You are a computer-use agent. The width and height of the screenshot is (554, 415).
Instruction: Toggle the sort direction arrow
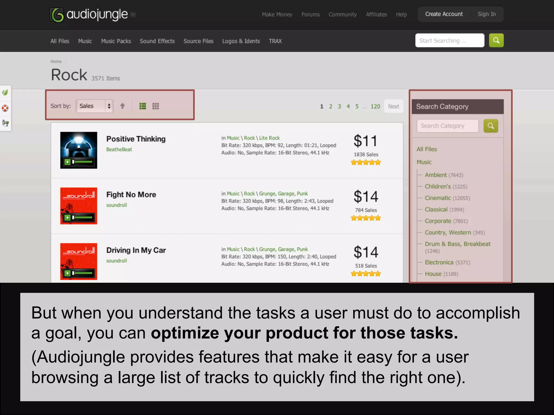click(x=123, y=106)
